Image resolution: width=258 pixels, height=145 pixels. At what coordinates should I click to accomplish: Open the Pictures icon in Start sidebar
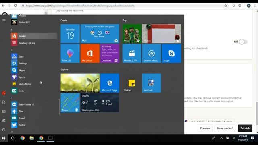(x=4, y=112)
